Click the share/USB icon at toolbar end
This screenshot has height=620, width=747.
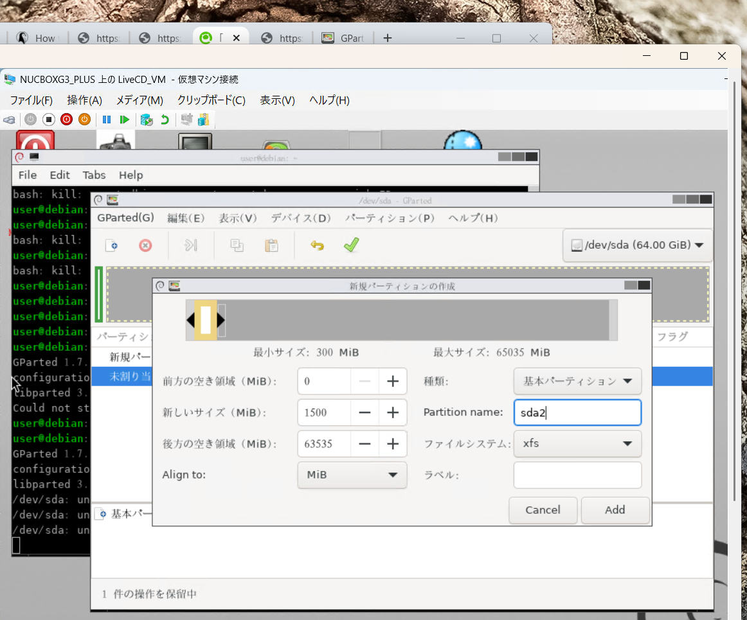tap(203, 120)
